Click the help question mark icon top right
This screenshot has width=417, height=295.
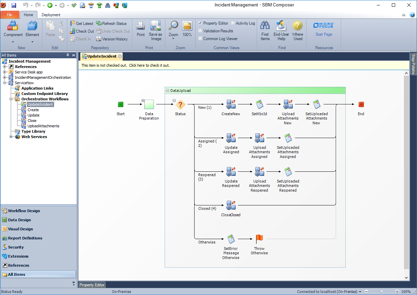coord(412,15)
